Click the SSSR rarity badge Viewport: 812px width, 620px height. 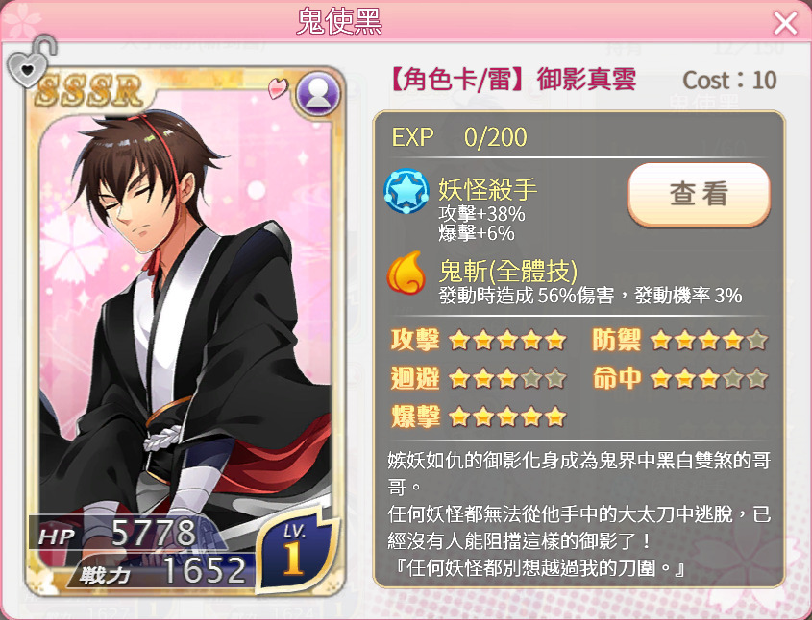90,89
